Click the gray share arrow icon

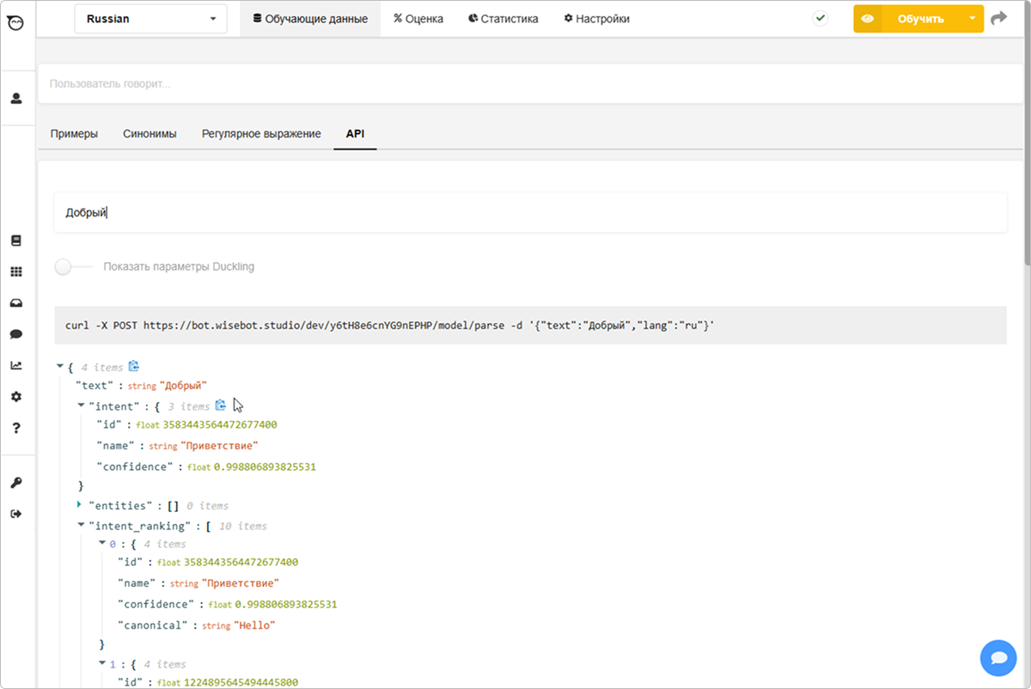998,18
